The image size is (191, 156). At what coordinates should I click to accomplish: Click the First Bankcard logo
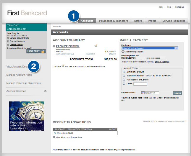point(27,13)
